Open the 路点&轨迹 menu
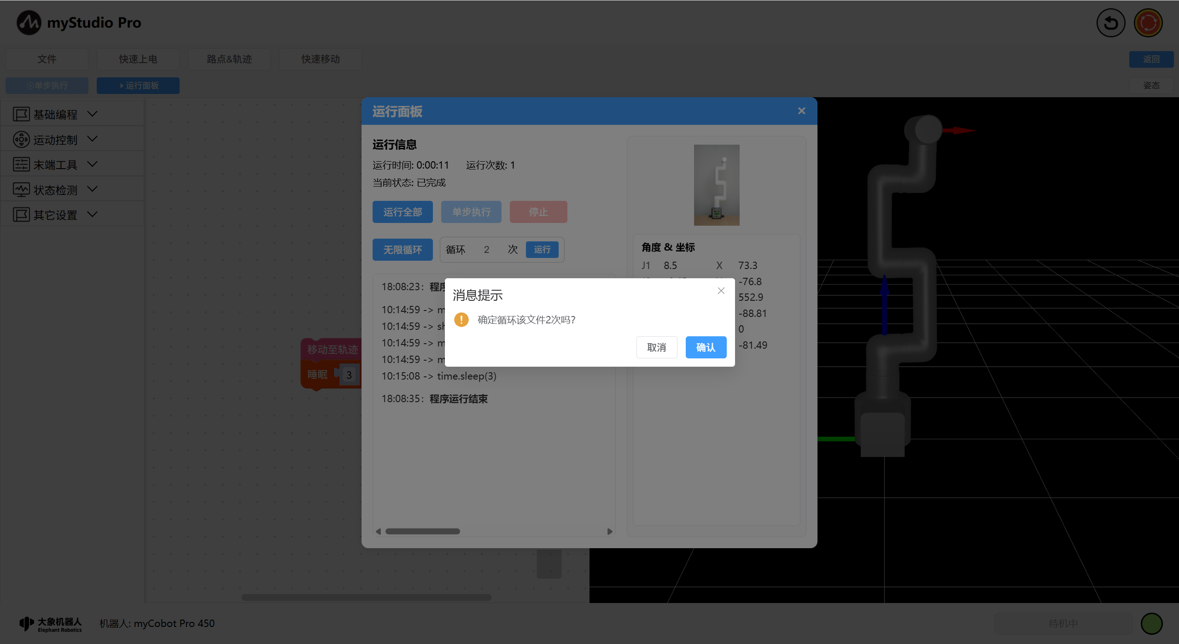 (x=229, y=59)
